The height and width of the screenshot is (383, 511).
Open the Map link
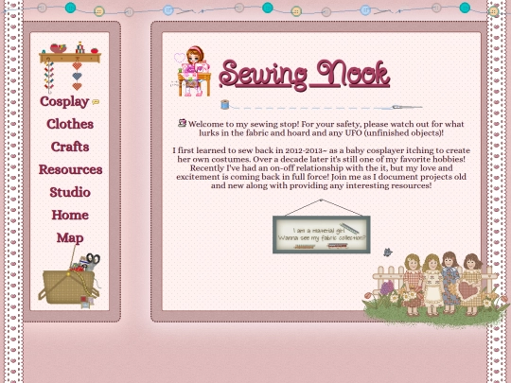pos(70,238)
